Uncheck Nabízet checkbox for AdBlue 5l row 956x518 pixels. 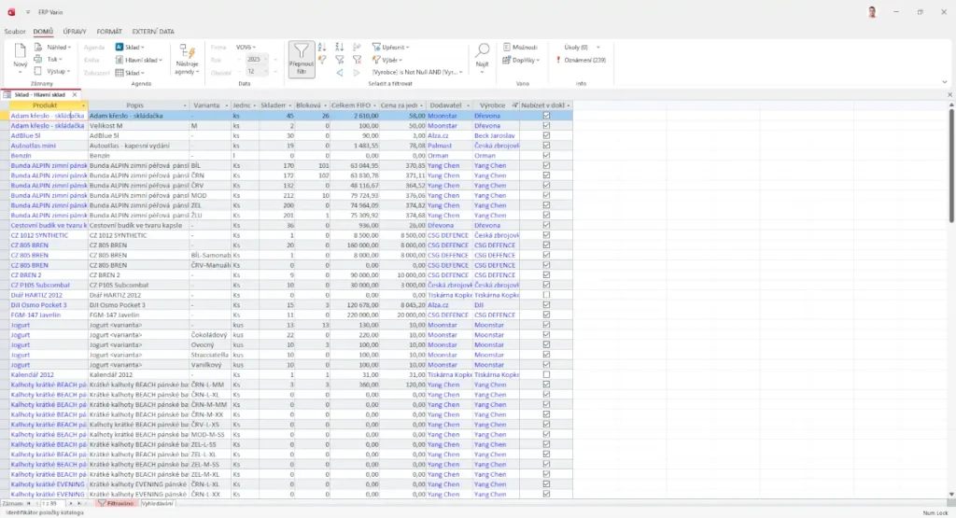pos(546,134)
